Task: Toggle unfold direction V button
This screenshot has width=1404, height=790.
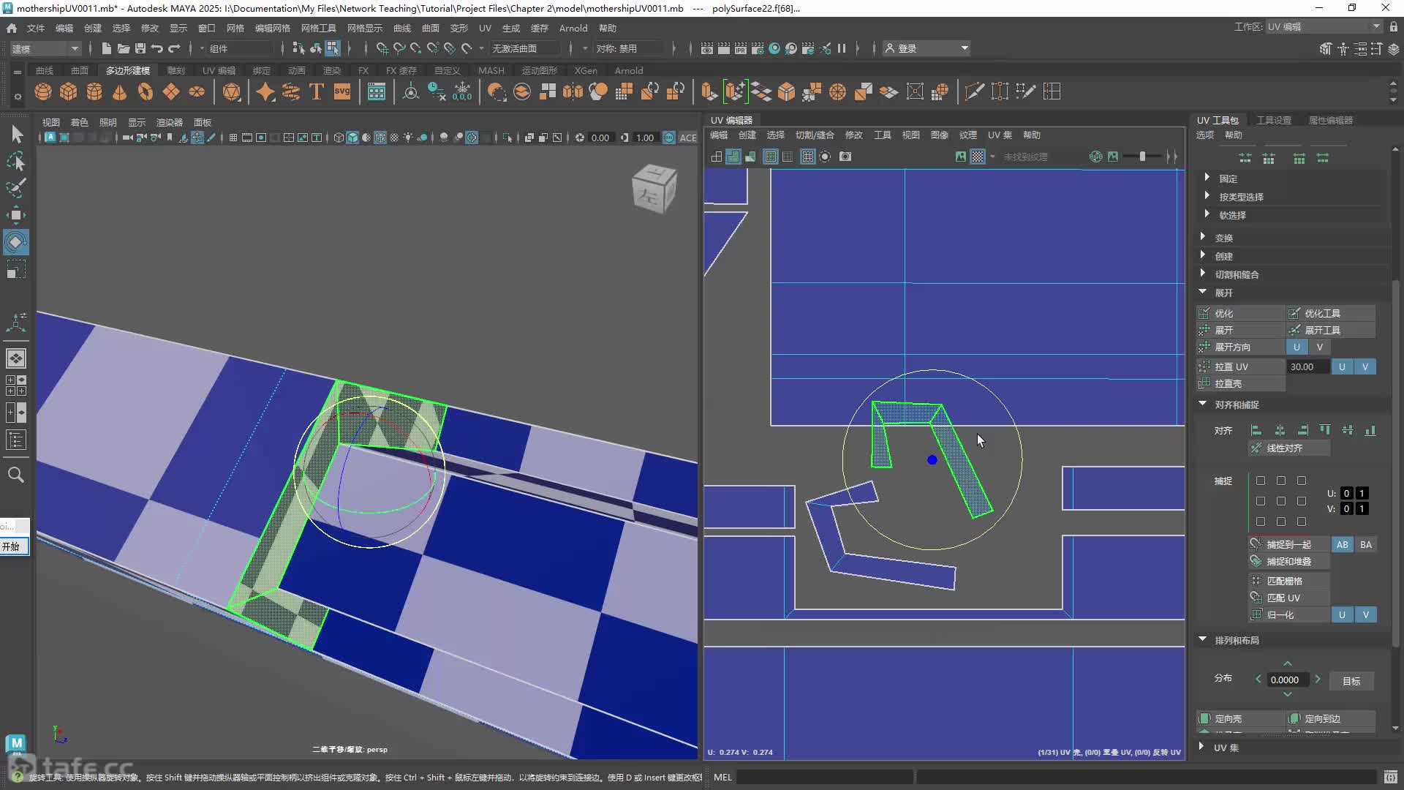Action: (x=1320, y=347)
